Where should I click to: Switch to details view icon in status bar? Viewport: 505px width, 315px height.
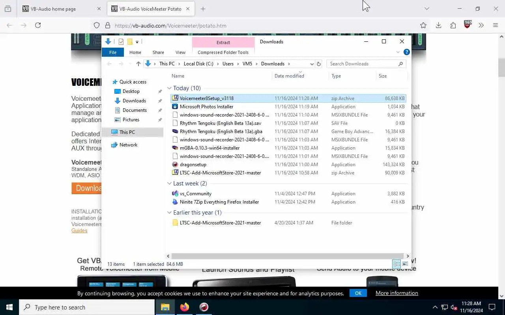[x=397, y=264]
